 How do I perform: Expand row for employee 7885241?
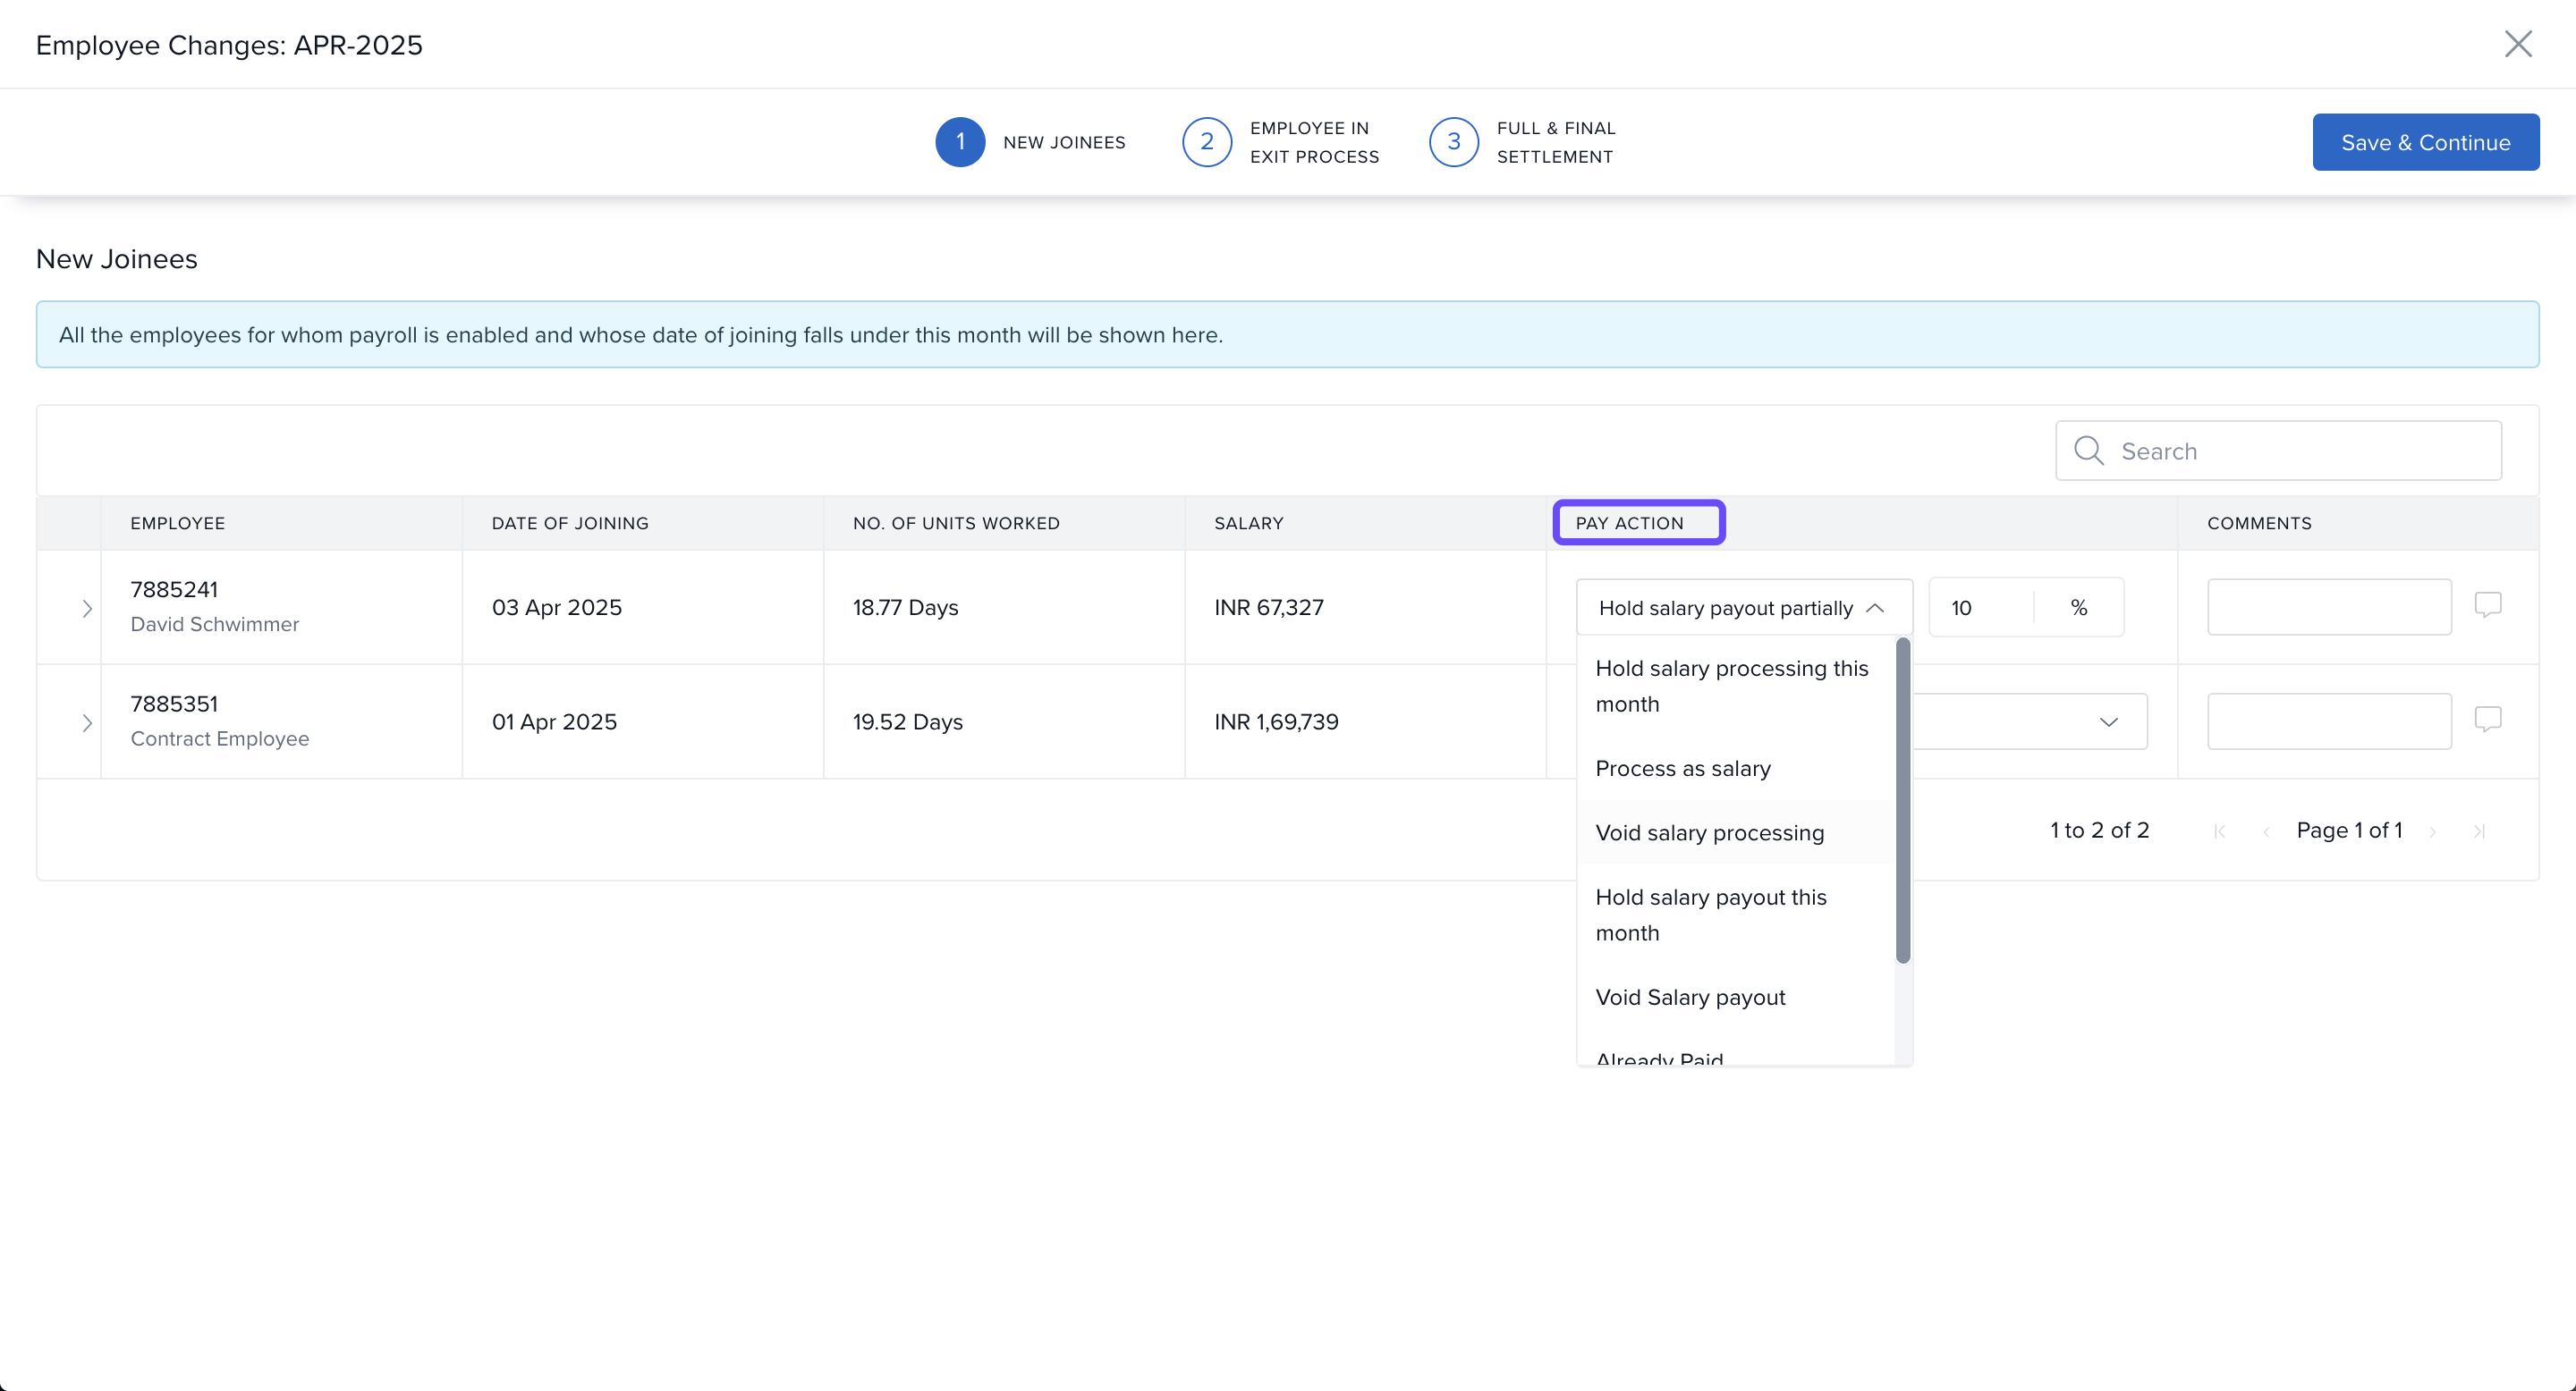pyautogui.click(x=87, y=609)
